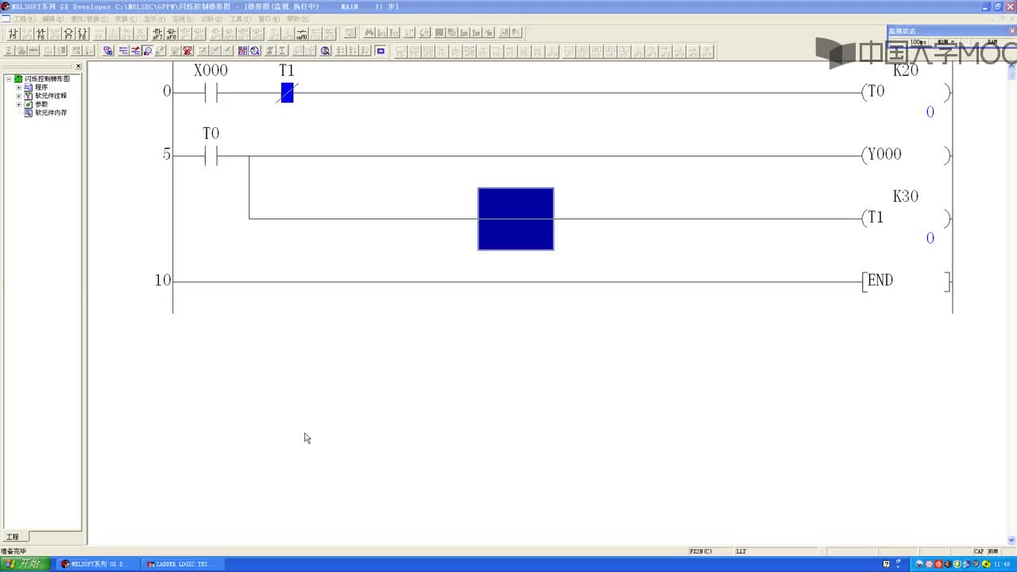The width and height of the screenshot is (1017, 572).
Task: Click the red X stop monitor icon
Action: (188, 51)
